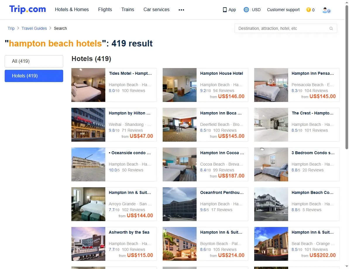This screenshot has height=269, width=349.
Task: Click the Trip breadcrumb link
Action: 11,28
